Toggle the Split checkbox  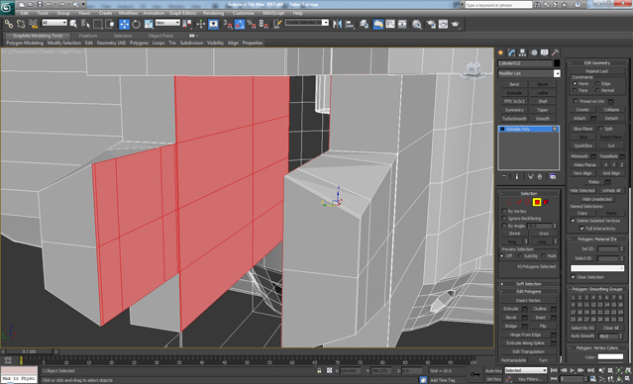coord(600,129)
